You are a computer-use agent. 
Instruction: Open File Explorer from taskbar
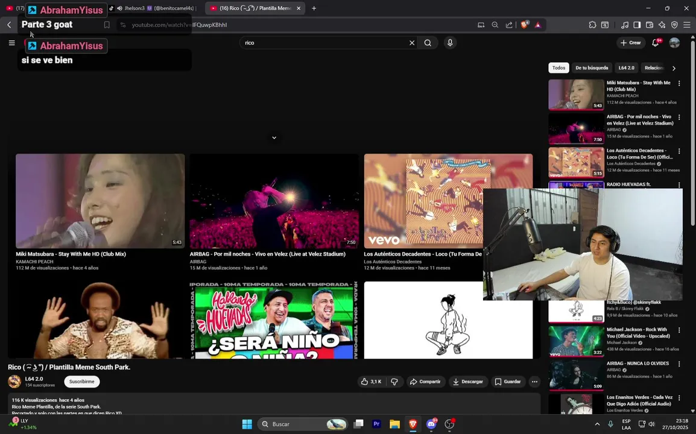pos(394,424)
